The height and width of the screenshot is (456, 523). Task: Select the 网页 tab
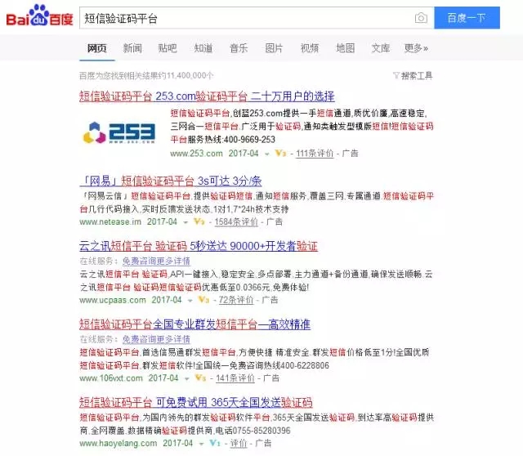point(97,48)
